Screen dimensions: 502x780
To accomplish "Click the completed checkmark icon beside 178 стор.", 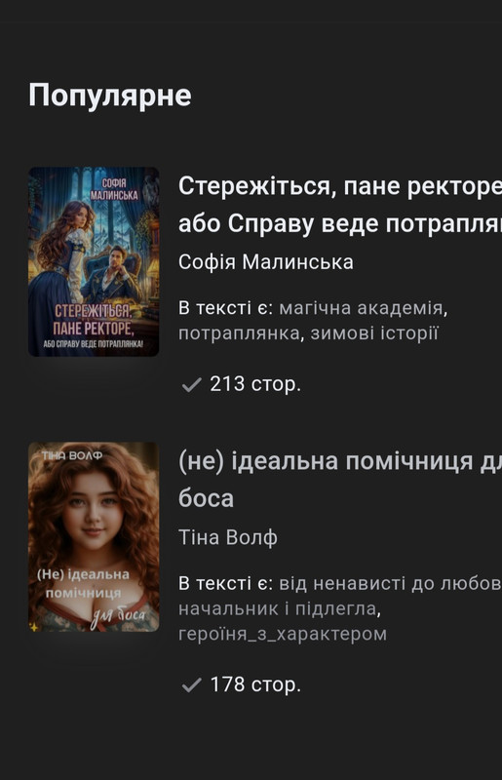I will tap(192, 685).
